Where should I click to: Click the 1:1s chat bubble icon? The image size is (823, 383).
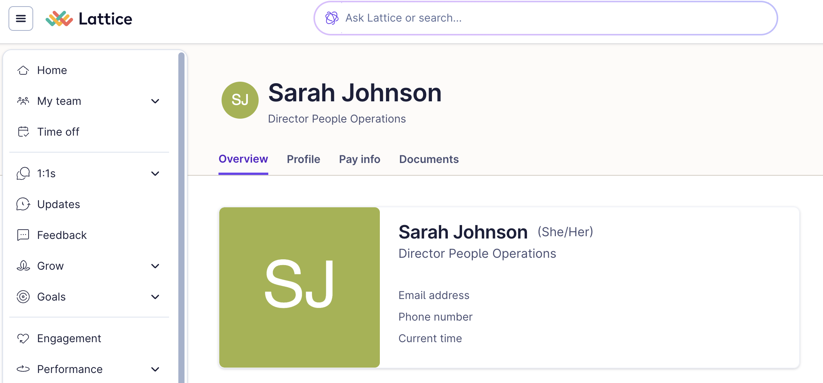tap(24, 173)
